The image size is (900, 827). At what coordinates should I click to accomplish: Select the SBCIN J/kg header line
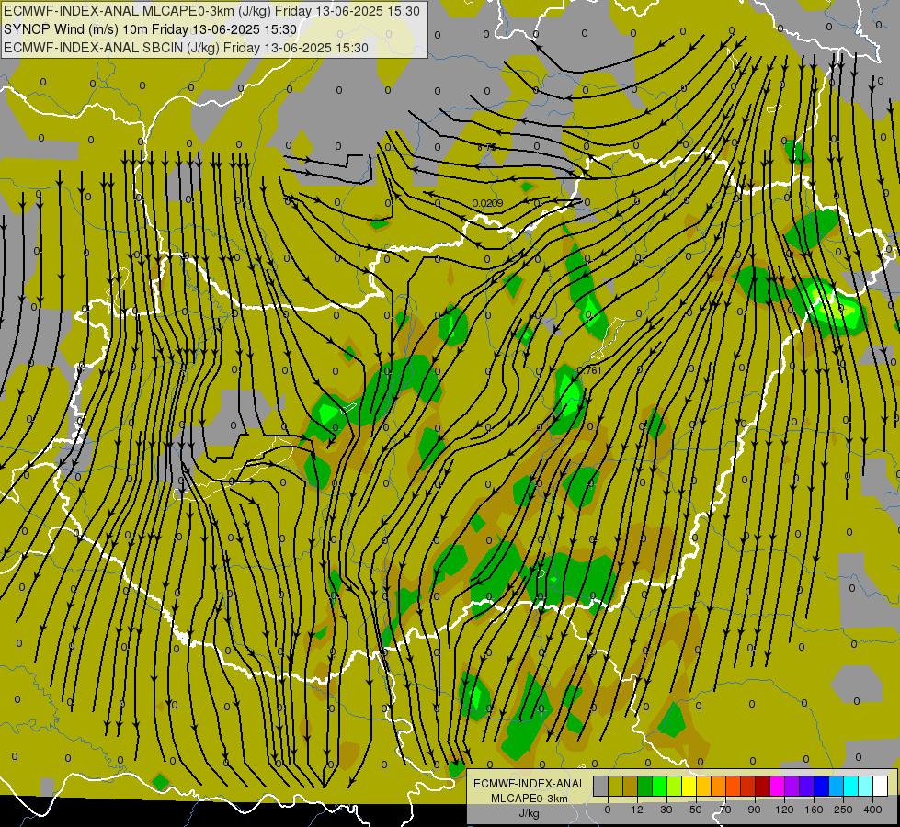(x=186, y=48)
